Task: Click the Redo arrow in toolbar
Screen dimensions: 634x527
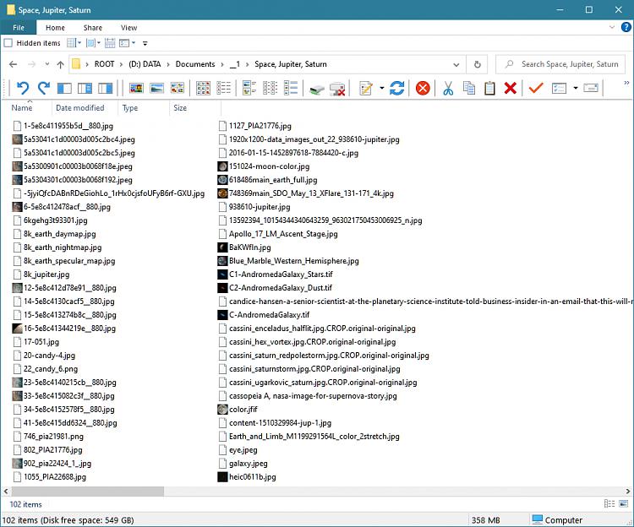Action: pos(43,88)
